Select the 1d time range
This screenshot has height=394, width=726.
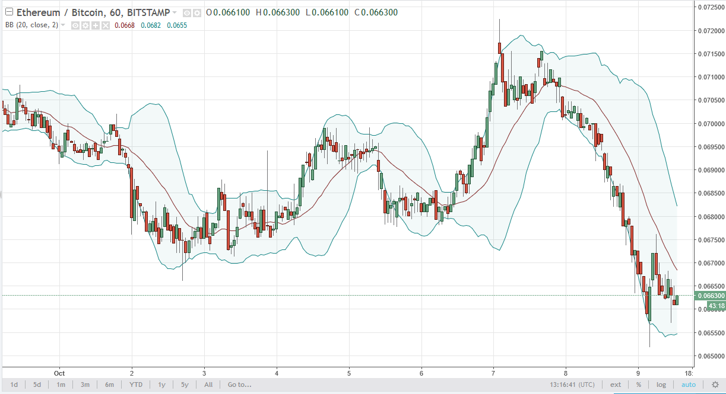pyautogui.click(x=14, y=385)
